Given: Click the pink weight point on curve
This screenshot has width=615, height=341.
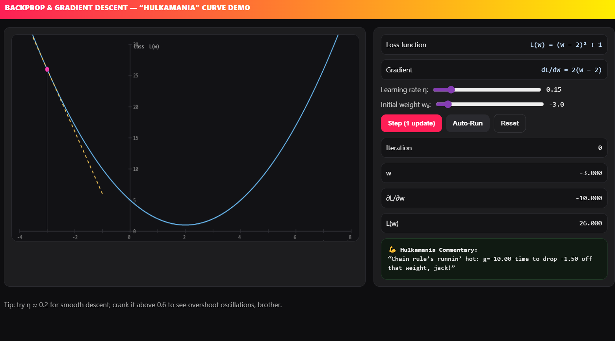Looking at the screenshot, I should point(47,69).
